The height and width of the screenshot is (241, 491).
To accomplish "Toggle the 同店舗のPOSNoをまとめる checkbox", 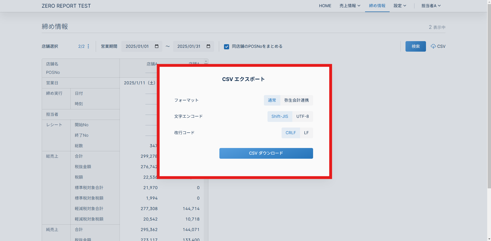I will 227,47.
